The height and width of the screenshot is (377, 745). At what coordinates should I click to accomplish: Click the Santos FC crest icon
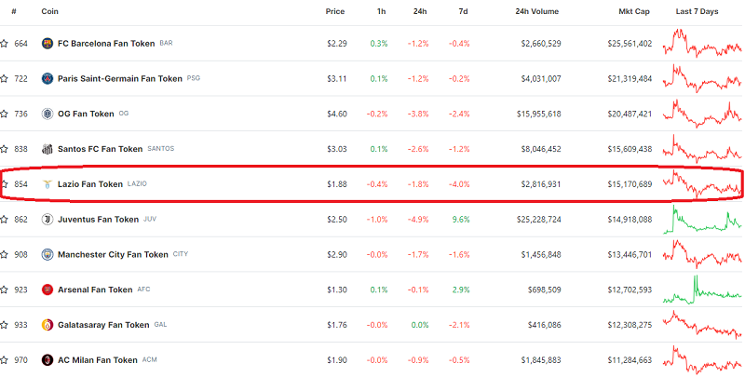47,149
